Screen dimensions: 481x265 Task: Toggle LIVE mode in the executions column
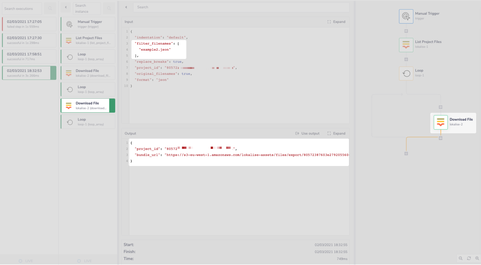coord(26,261)
